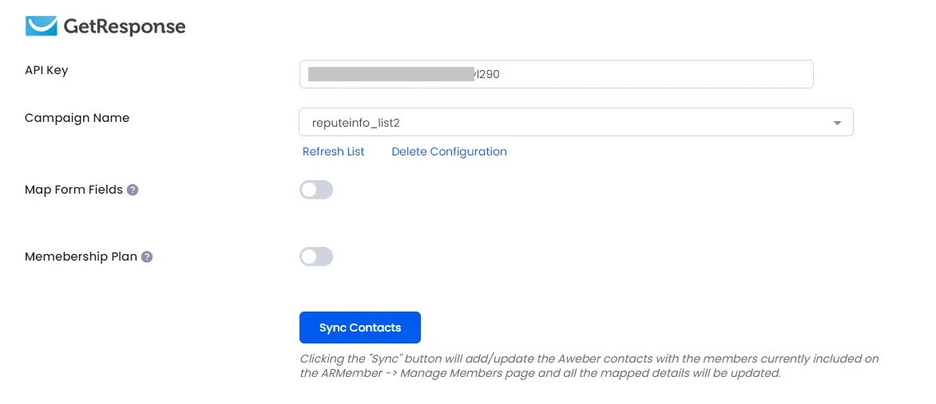Click the dropdown arrow in Campaign Name
Image resolution: width=936 pixels, height=404 pixels.
pos(837,123)
